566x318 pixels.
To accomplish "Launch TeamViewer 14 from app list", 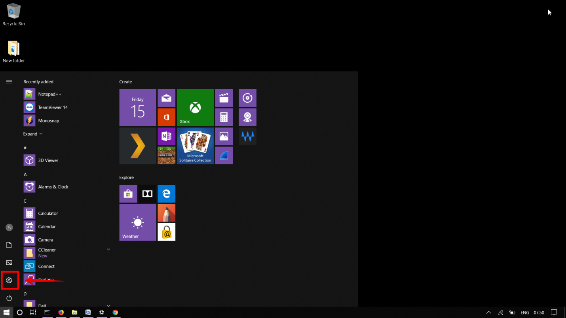I will point(53,107).
